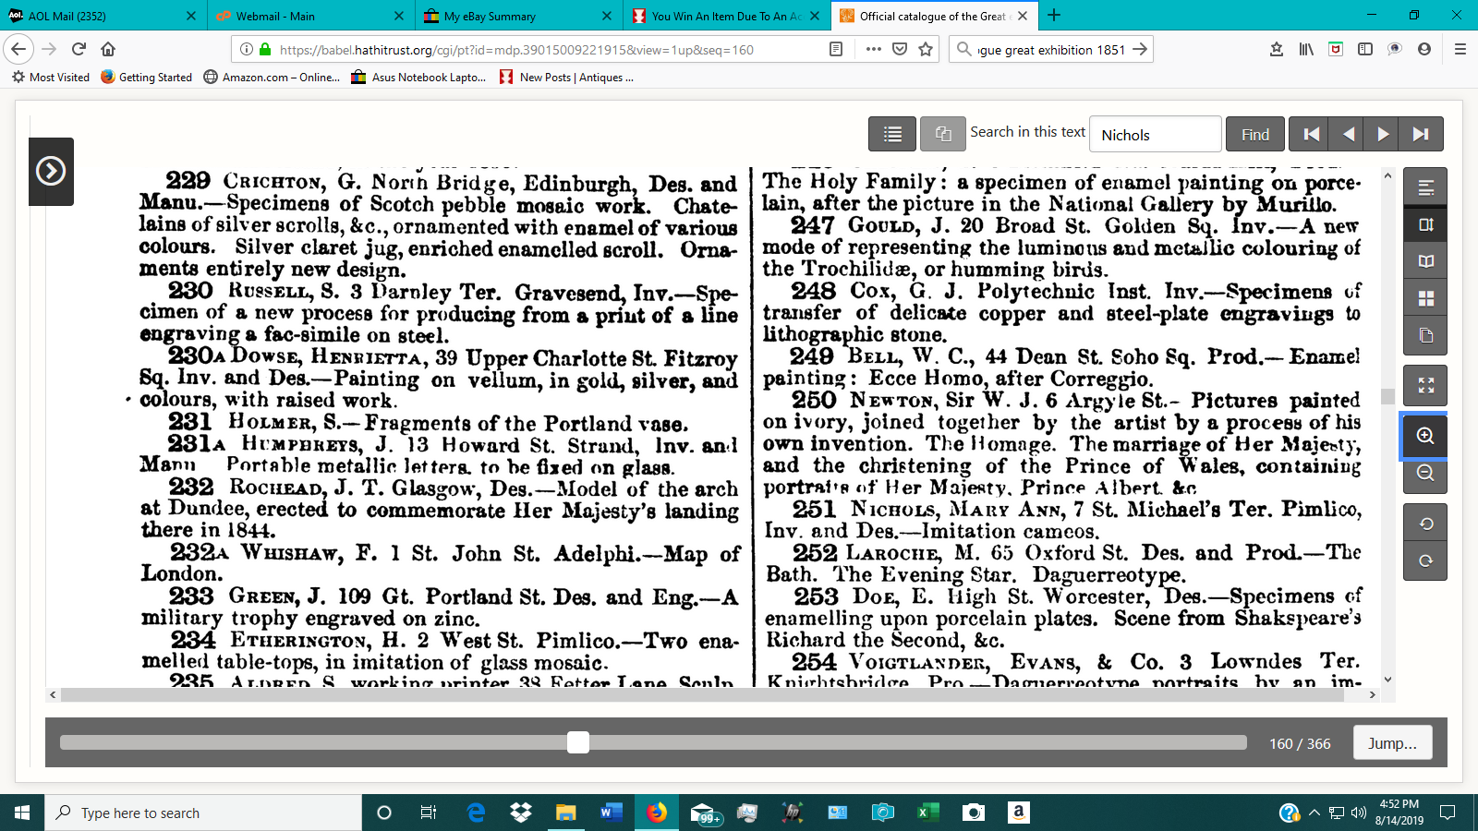Rotate page counterclockwise
This screenshot has height=831, width=1478.
click(1425, 524)
